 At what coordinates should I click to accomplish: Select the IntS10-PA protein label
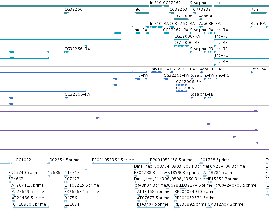click(x=160, y=69)
